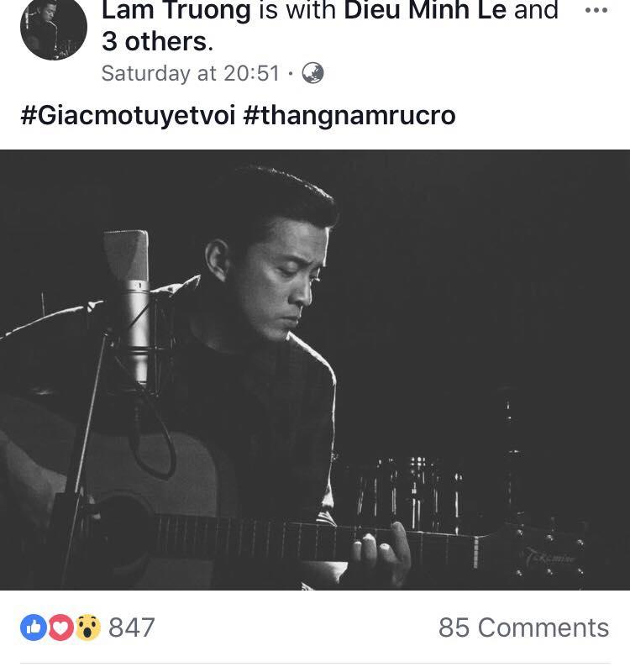Open Lam Truong's profile from the name

tap(176, 12)
